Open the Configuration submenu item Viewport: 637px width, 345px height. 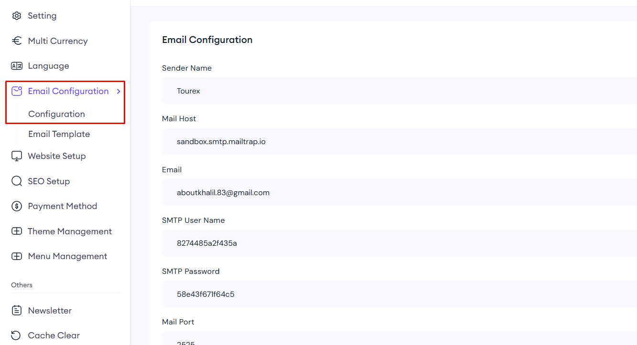pos(56,114)
